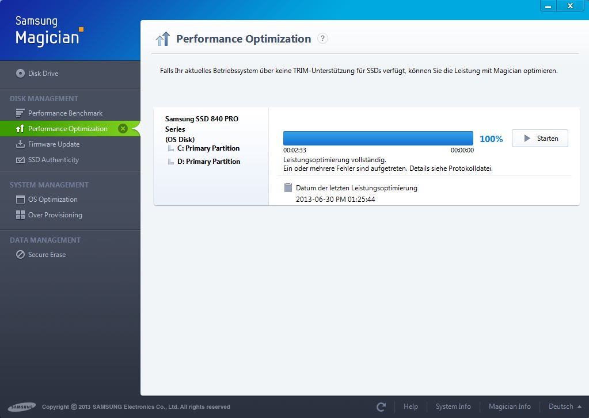Click the 100% progress value
The image size is (589, 418).
[x=491, y=139]
